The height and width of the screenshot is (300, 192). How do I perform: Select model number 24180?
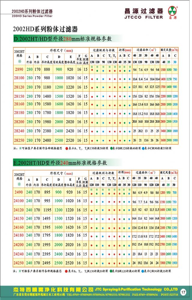pos(19,235)
